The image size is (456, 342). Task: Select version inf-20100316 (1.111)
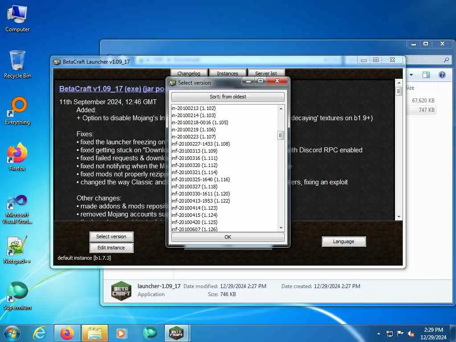pyautogui.click(x=224, y=158)
